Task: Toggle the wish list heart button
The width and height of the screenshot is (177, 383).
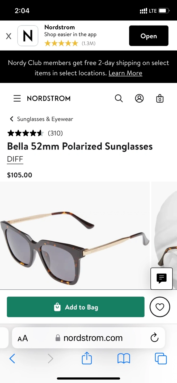Action: coord(160,307)
